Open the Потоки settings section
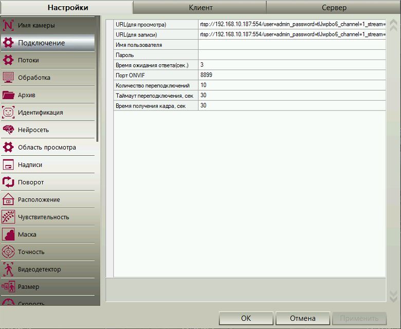The height and width of the screenshot is (329, 401). pyautogui.click(x=48, y=60)
